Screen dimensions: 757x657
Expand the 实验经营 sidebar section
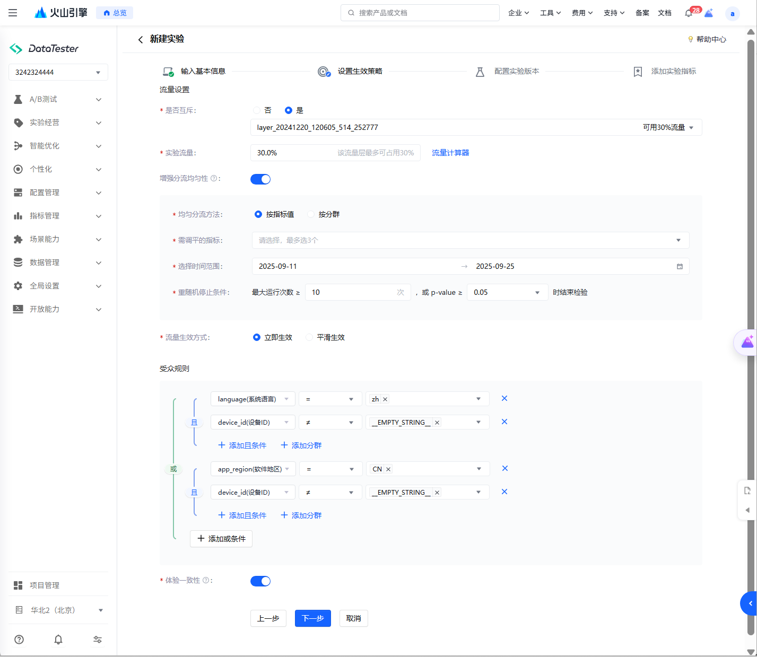[99, 123]
